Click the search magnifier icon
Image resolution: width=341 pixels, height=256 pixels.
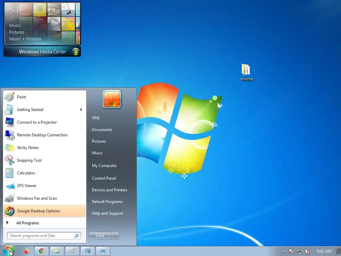77,236
